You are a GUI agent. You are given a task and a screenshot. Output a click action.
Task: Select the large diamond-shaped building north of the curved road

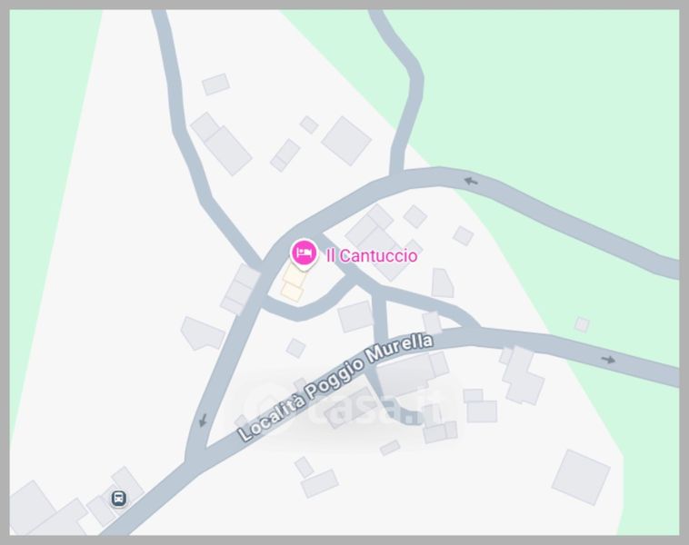pyautogui.click(x=346, y=141)
